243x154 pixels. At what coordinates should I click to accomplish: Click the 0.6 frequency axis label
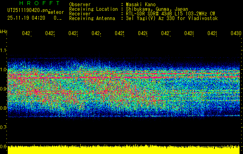point(3,146)
